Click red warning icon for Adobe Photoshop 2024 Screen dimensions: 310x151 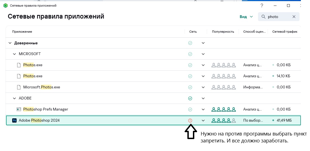[x=190, y=120]
